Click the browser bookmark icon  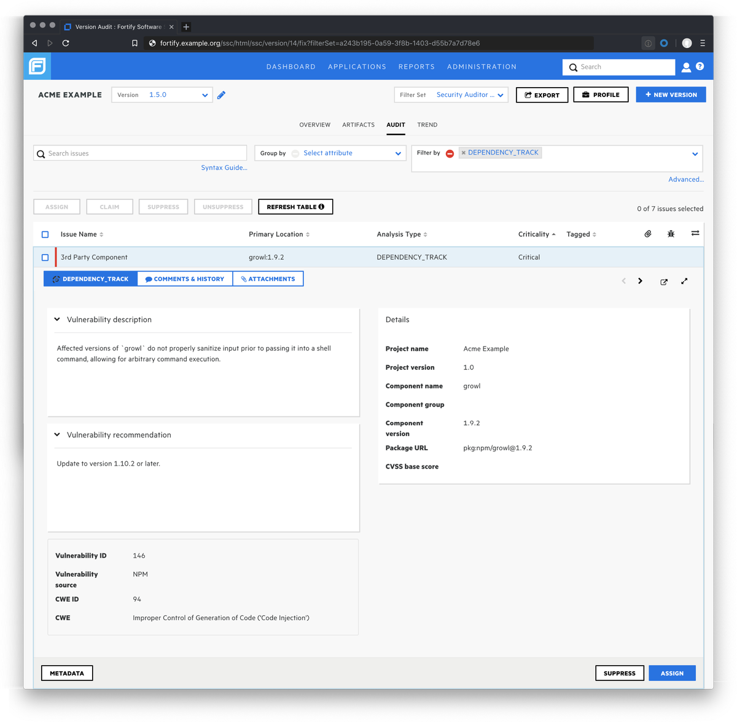[135, 43]
